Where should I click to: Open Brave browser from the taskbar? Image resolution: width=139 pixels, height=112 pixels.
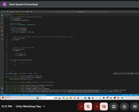click(74, 98)
